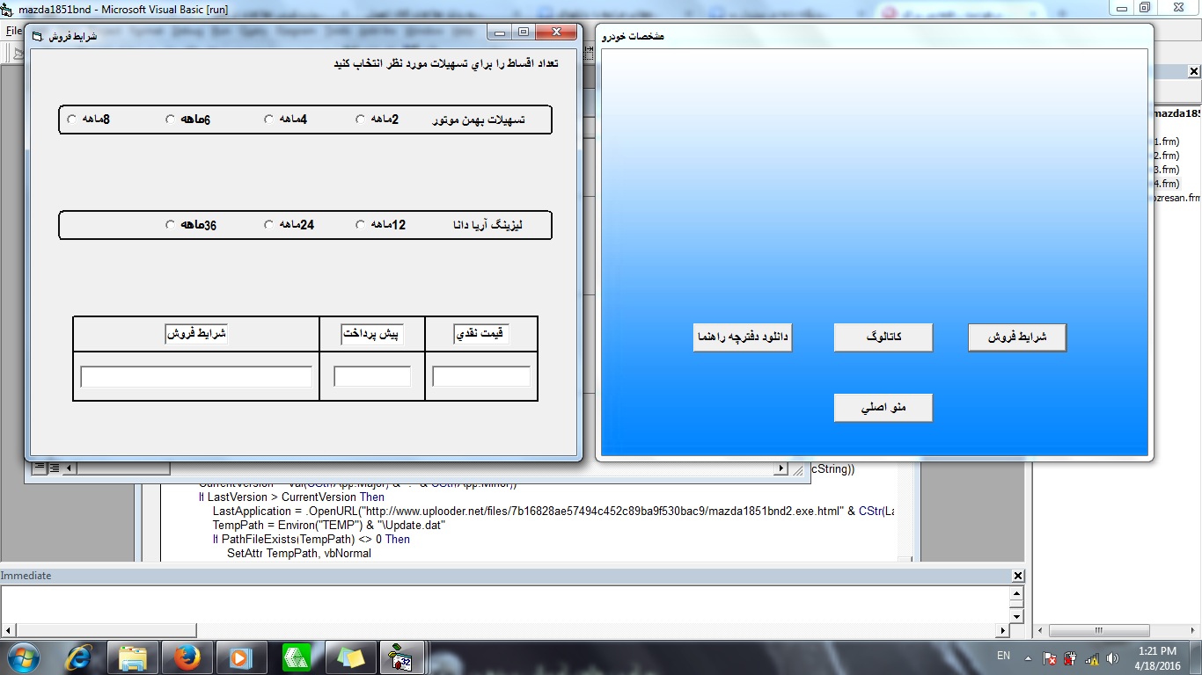Open Windows Media Player taskbar icon

[x=239, y=657]
